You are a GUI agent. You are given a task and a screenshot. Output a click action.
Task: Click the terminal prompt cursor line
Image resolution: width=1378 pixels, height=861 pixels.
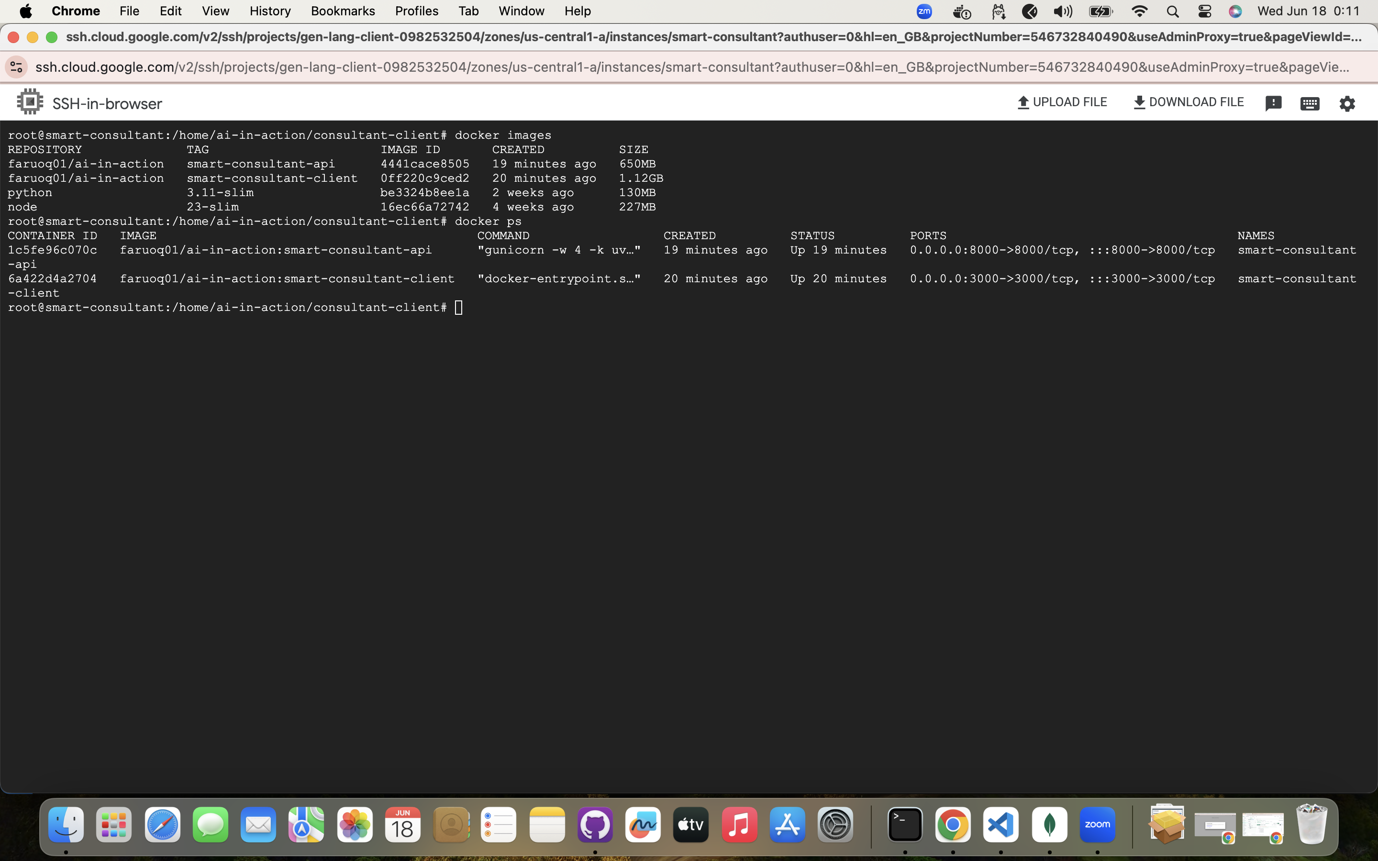(x=458, y=308)
